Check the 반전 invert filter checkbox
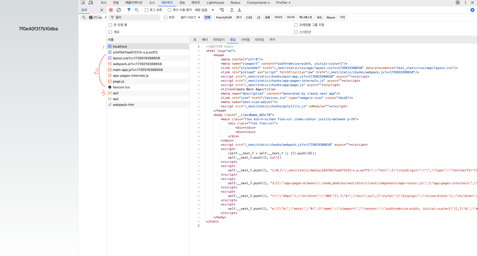This screenshot has width=478, height=256. click(x=166, y=17)
